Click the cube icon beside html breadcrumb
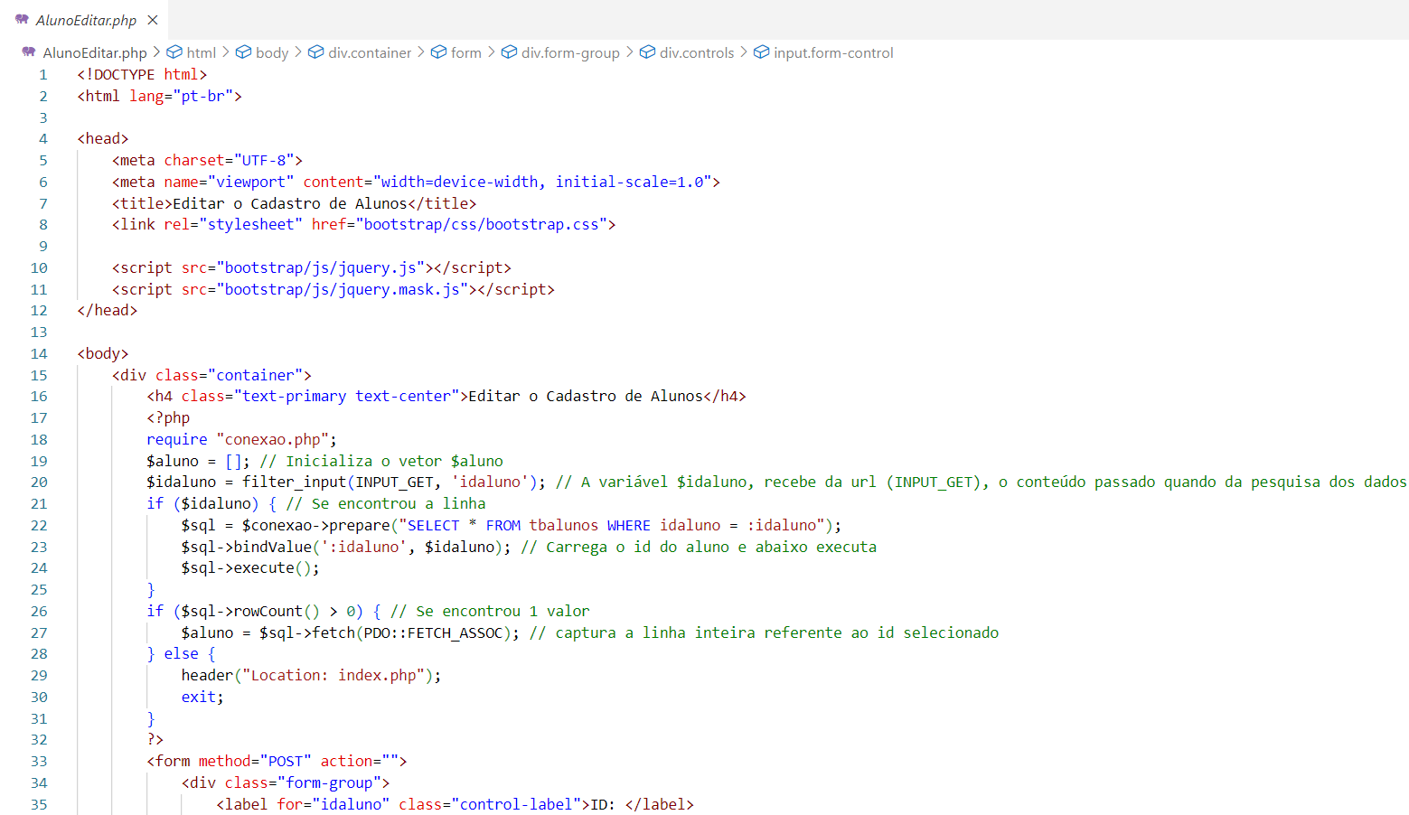 [174, 52]
